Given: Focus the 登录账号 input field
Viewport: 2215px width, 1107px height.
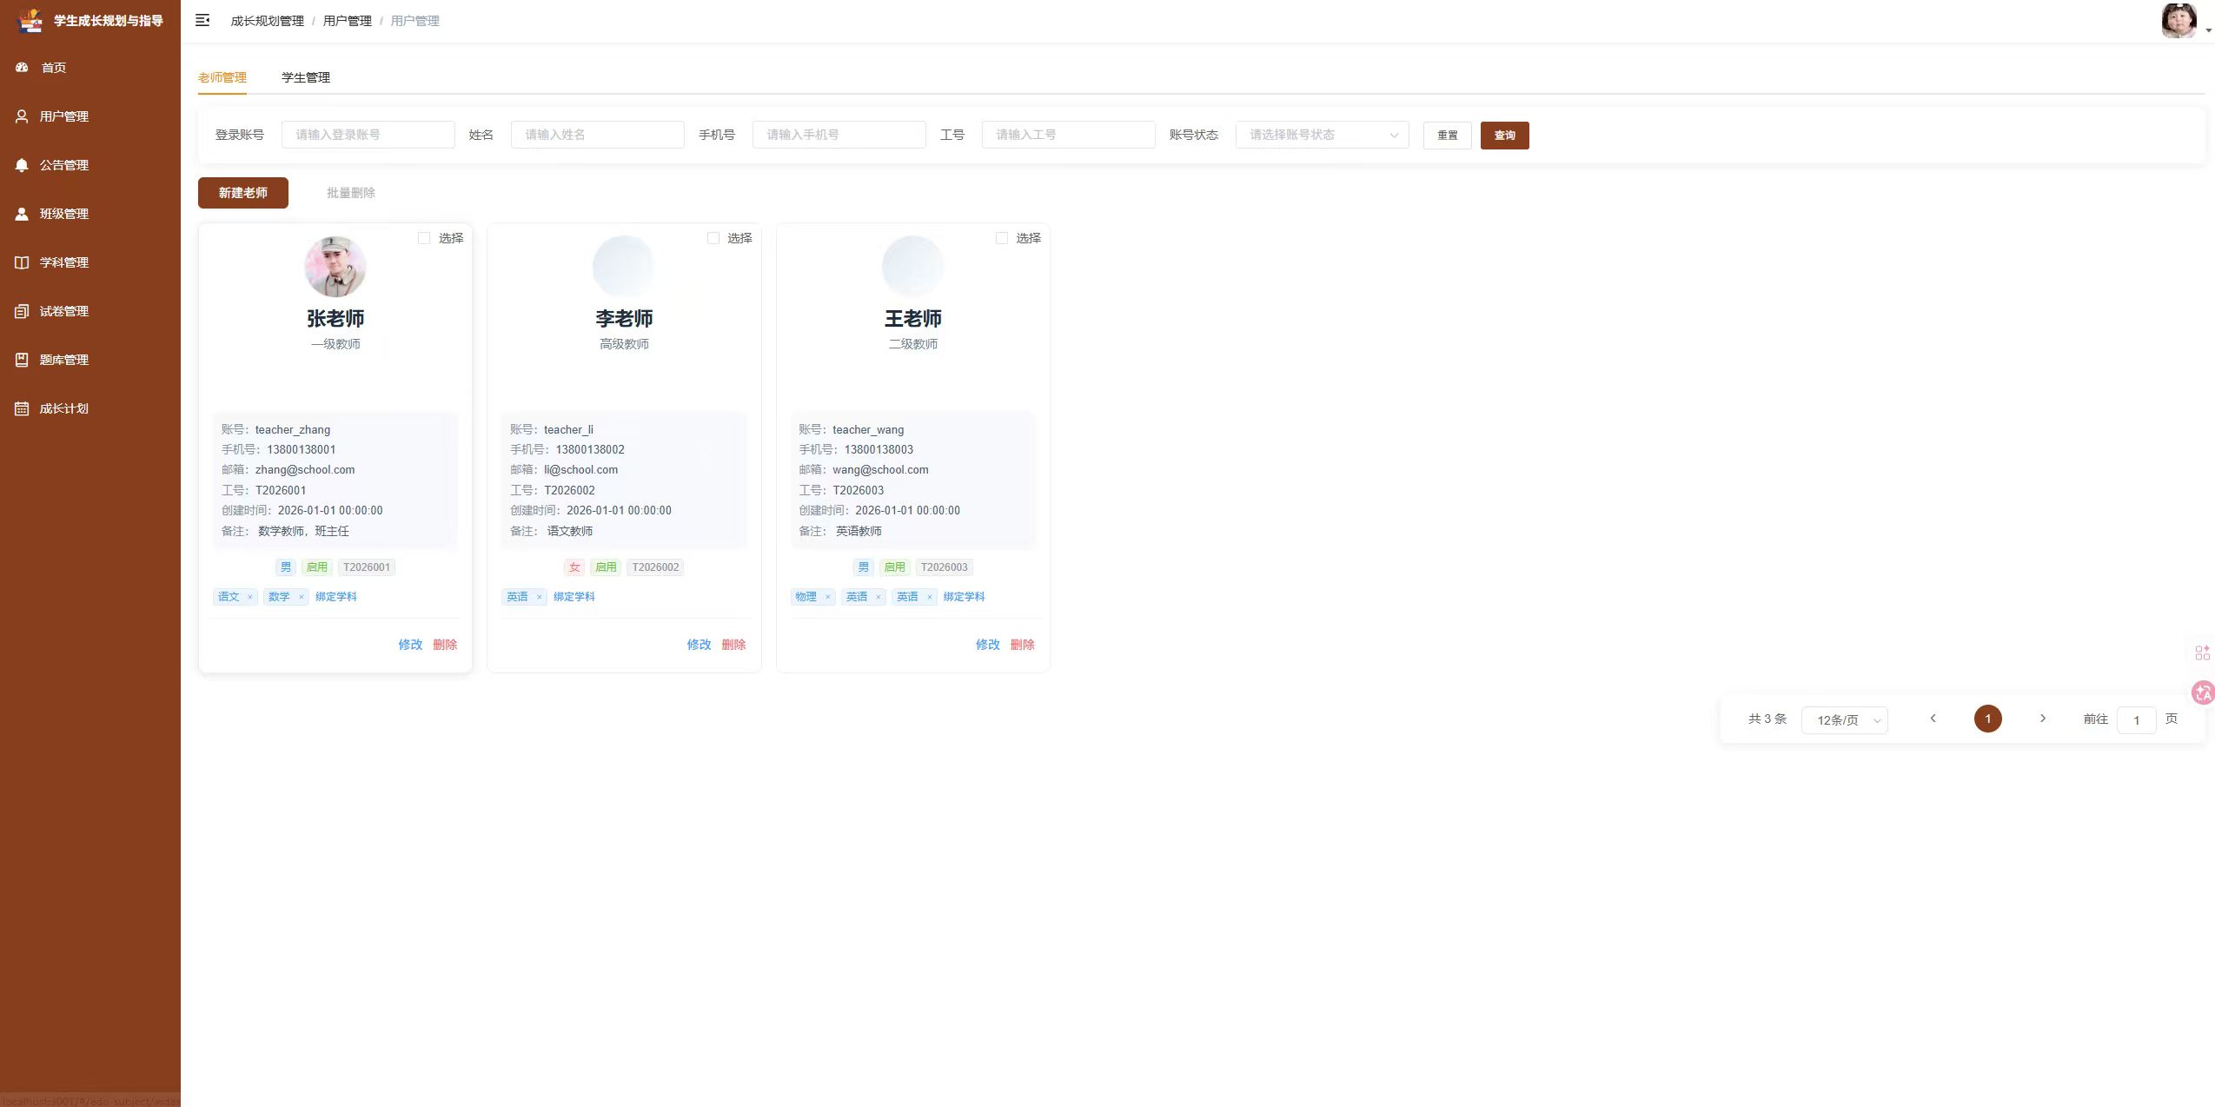Looking at the screenshot, I should click(x=368, y=135).
